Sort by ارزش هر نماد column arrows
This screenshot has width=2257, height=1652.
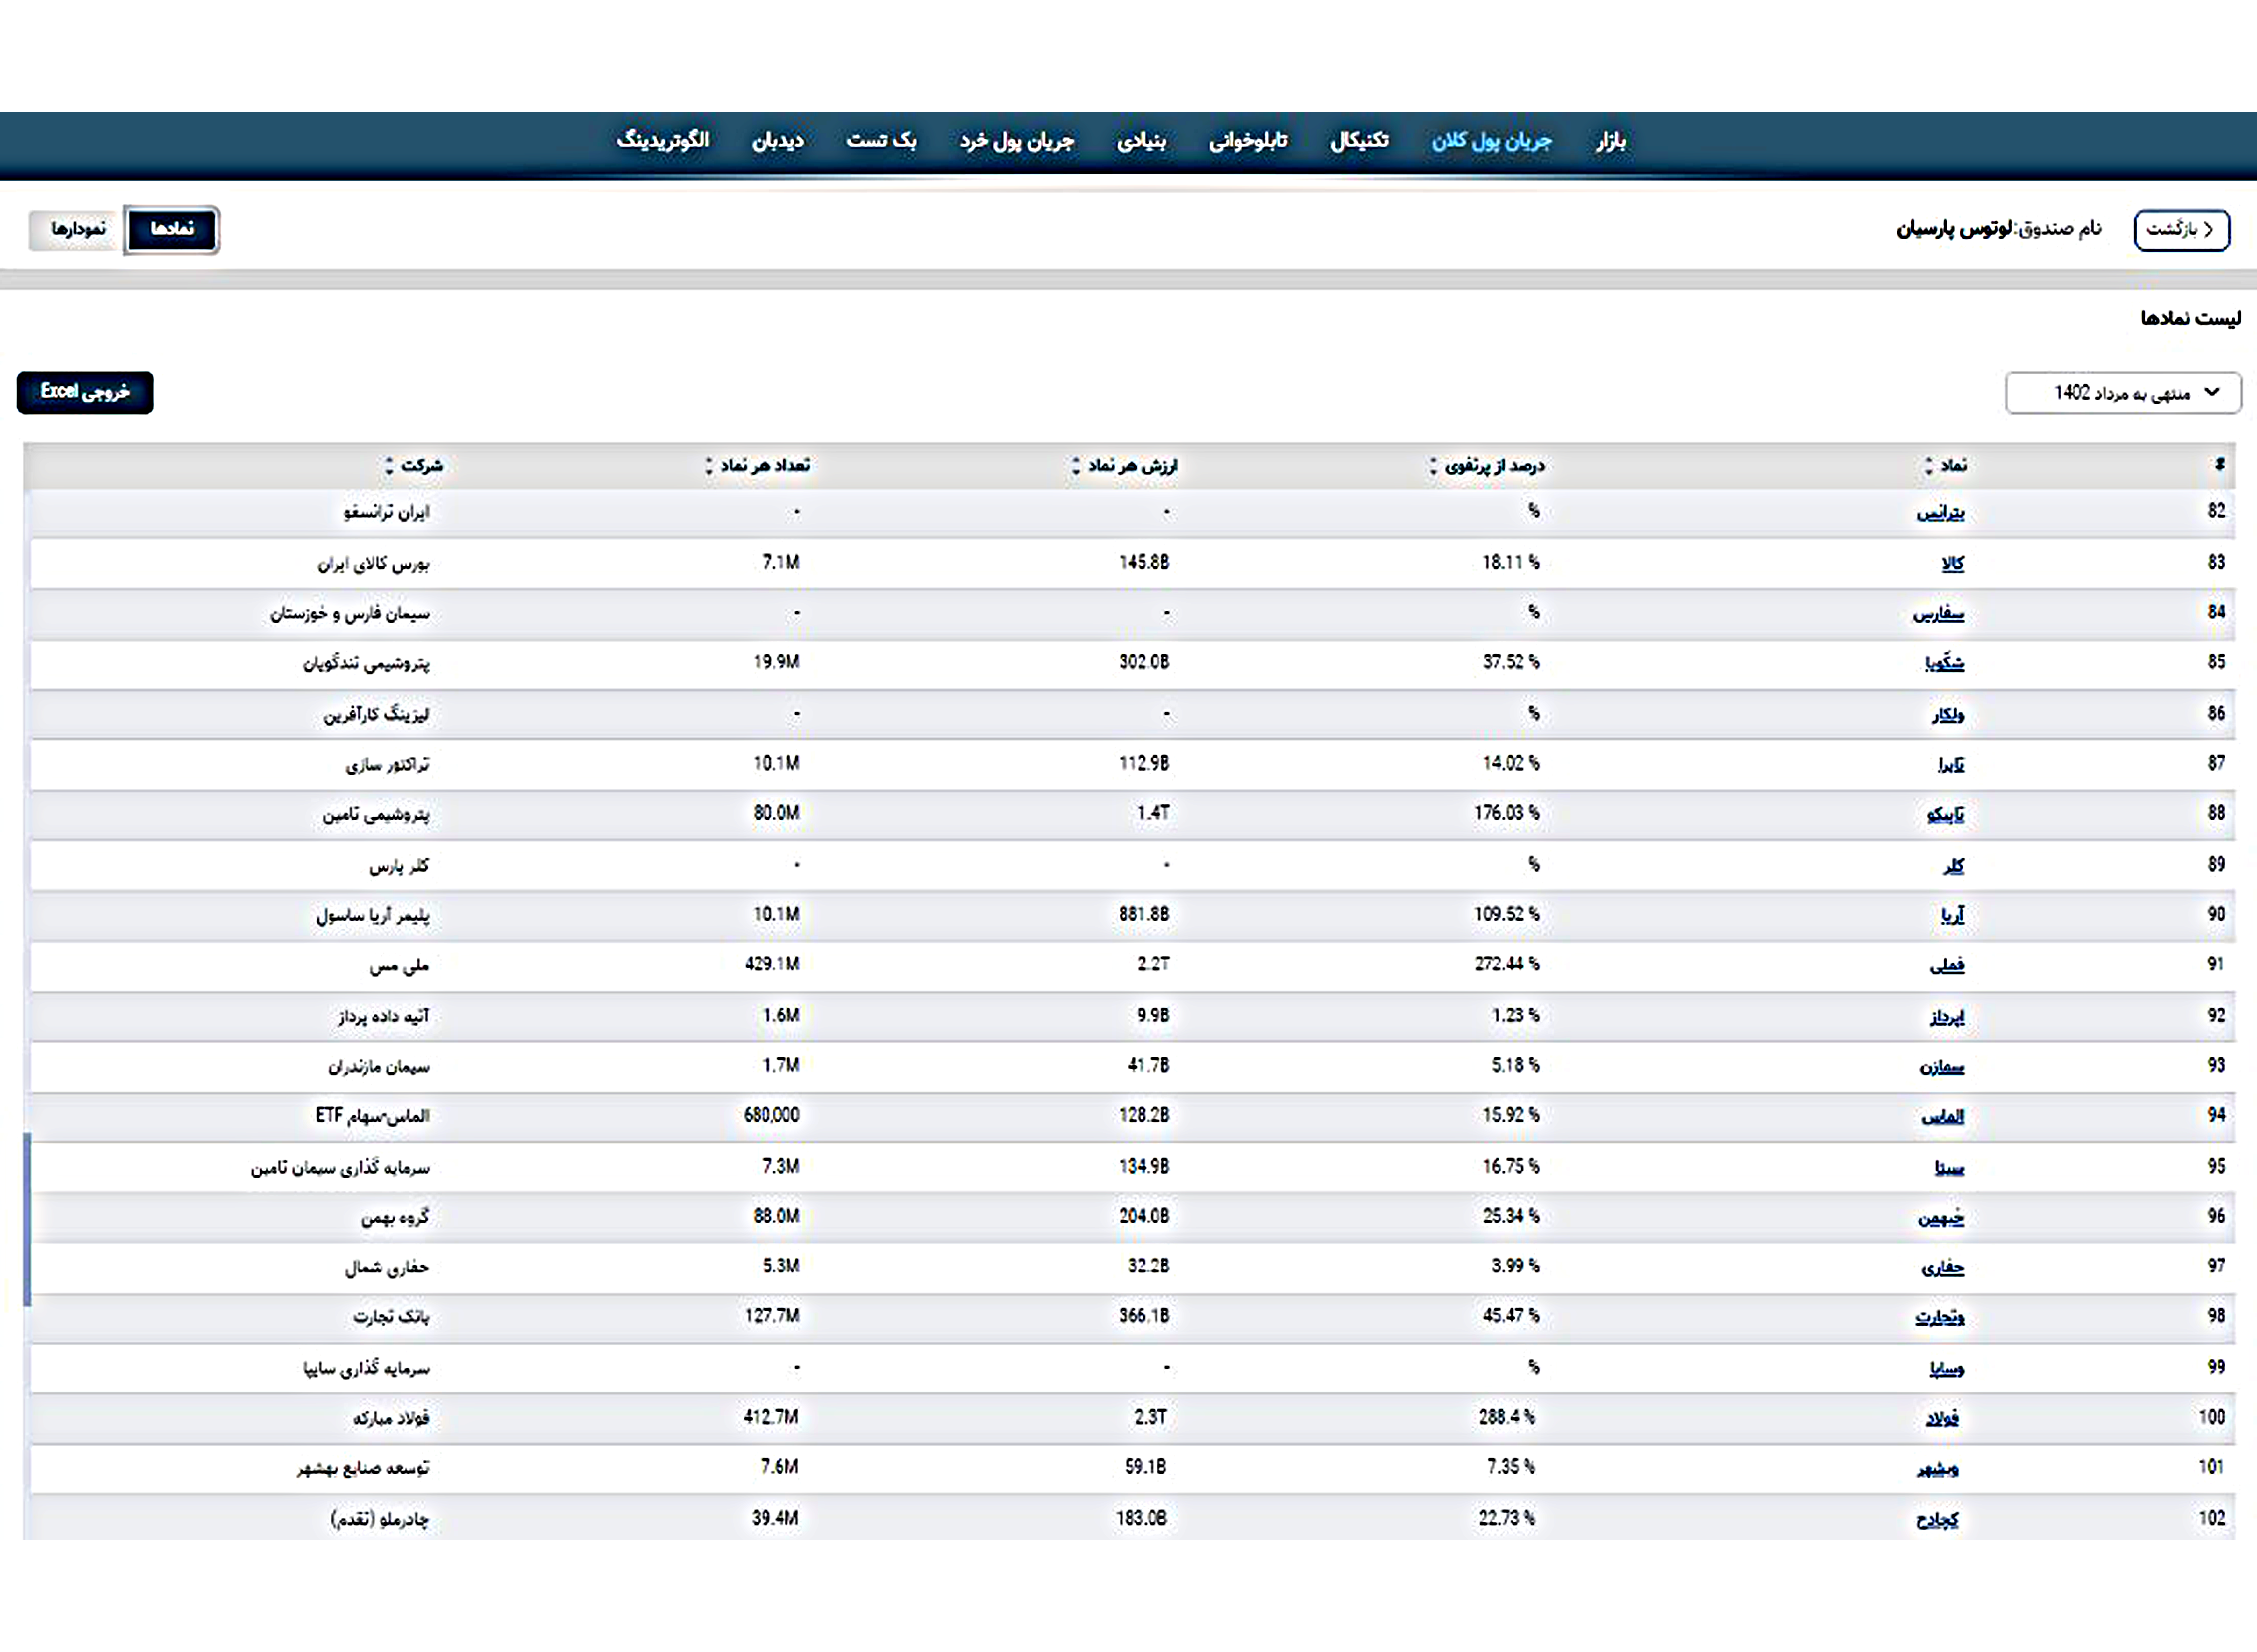pyautogui.click(x=1076, y=466)
